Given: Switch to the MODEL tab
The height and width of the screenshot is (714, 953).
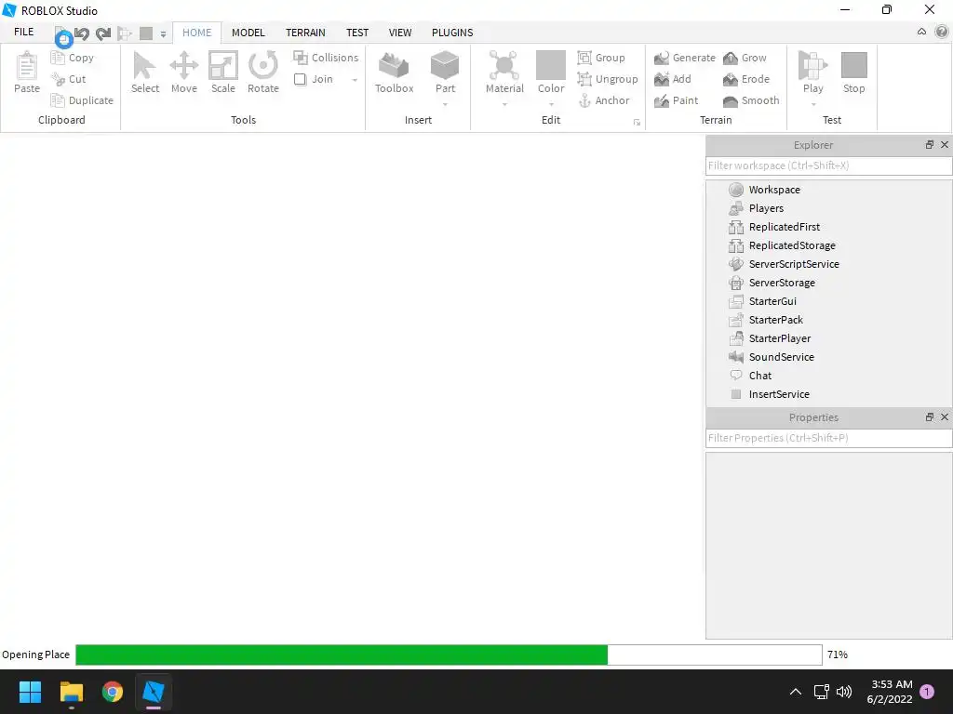Looking at the screenshot, I should pos(248,33).
